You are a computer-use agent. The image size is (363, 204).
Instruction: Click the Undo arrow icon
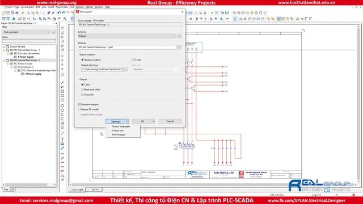tap(59, 13)
